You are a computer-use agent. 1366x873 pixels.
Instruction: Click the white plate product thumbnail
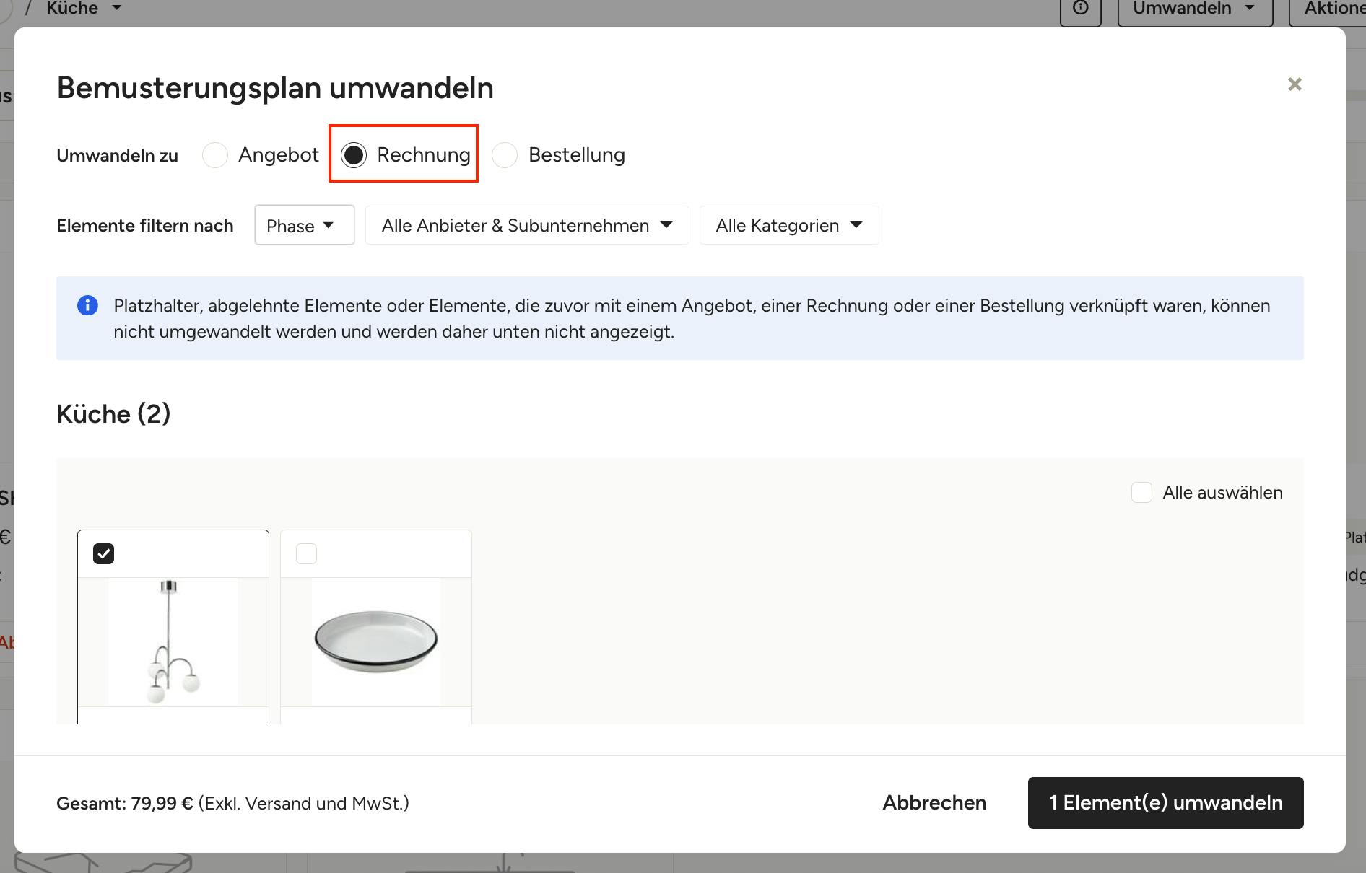pos(376,642)
